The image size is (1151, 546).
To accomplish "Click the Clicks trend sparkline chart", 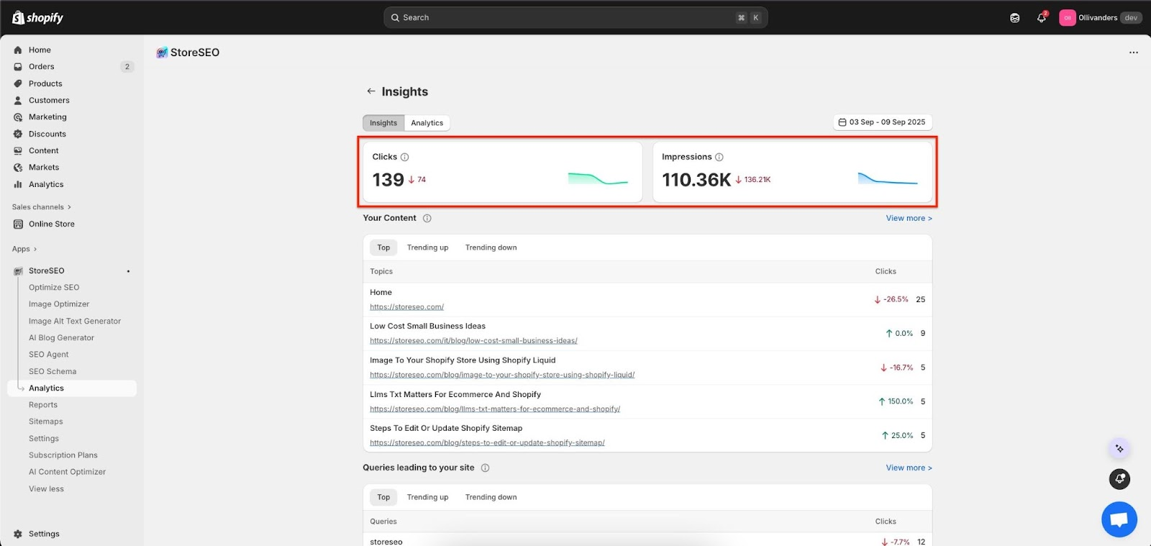I will (x=598, y=178).
